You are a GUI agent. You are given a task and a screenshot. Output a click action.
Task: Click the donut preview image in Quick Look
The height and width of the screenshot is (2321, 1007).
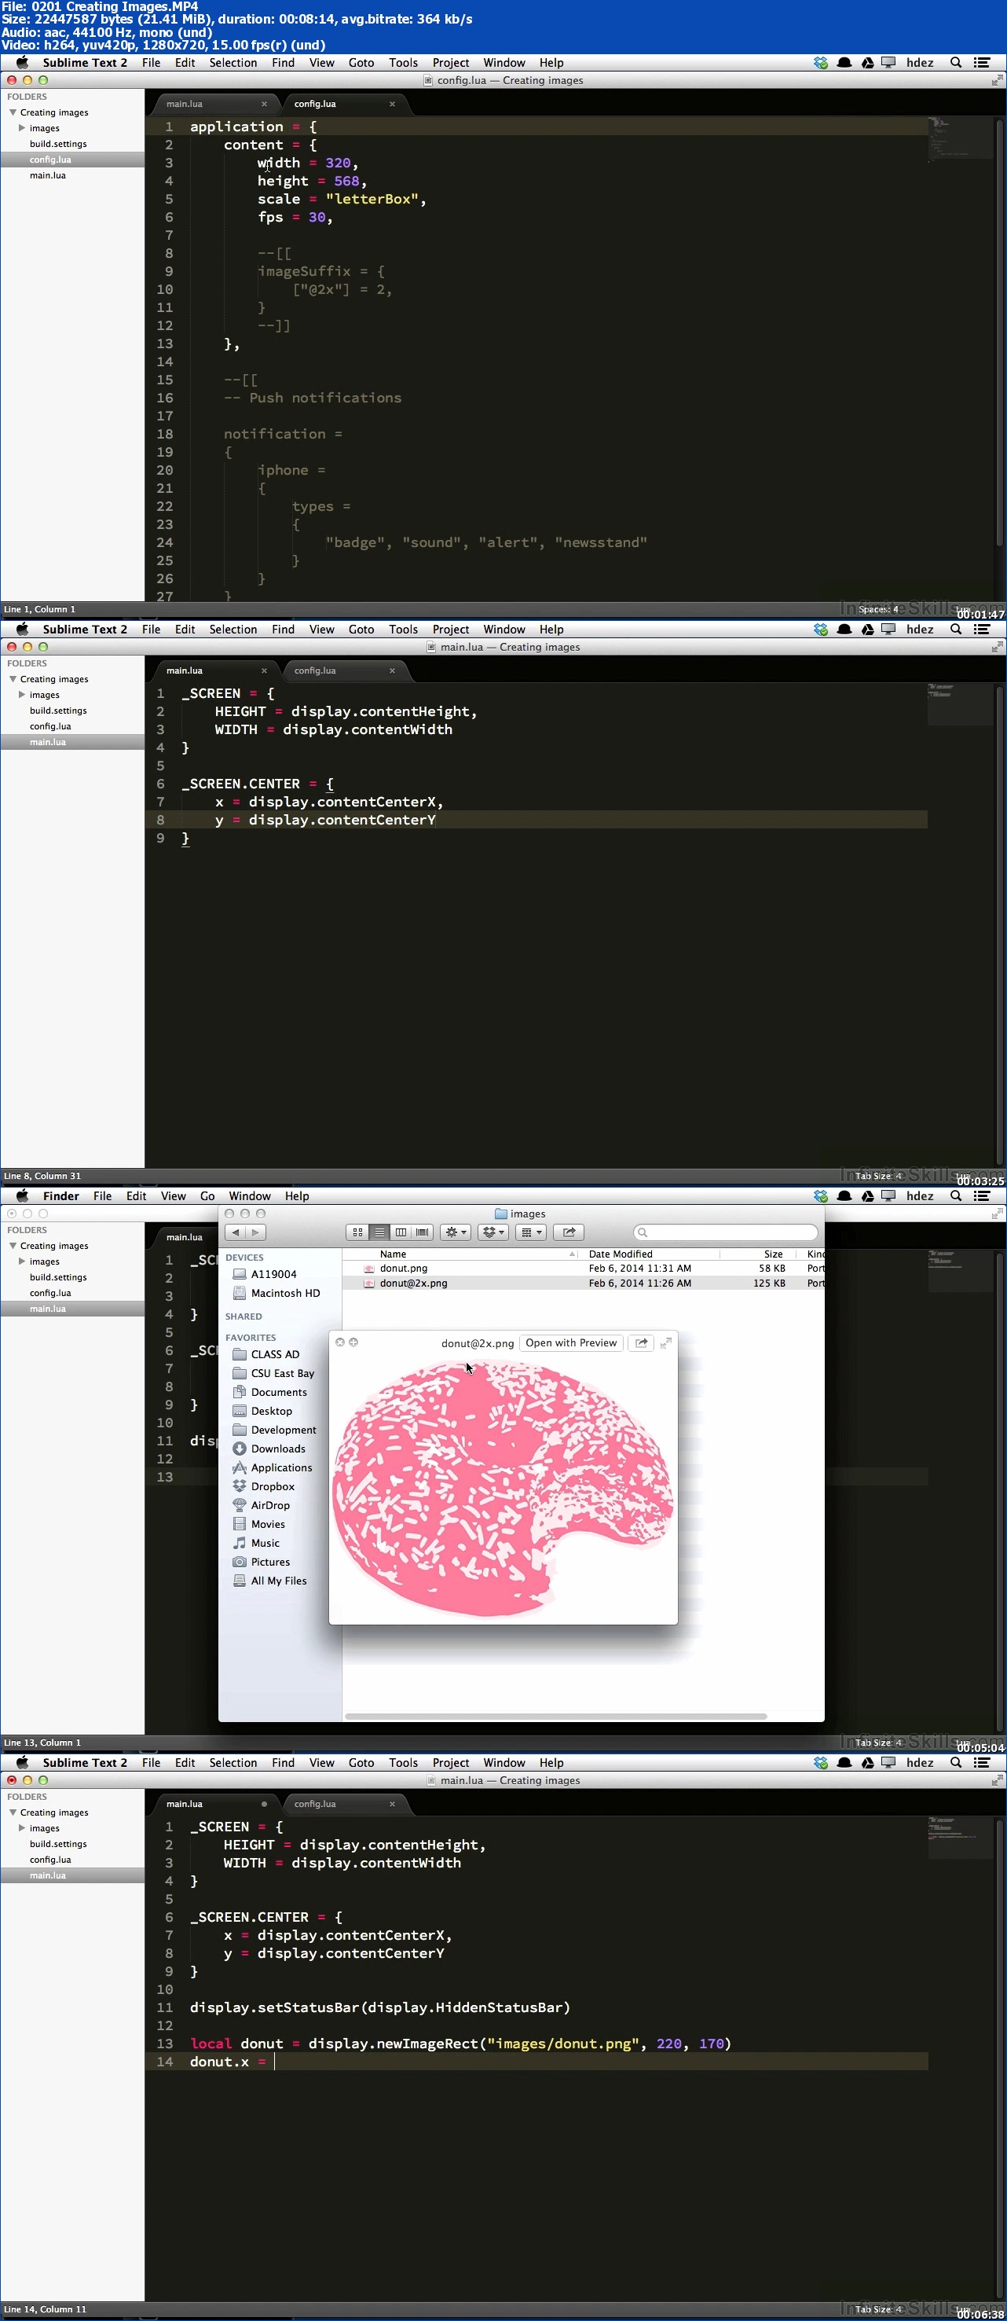pyautogui.click(x=503, y=1489)
